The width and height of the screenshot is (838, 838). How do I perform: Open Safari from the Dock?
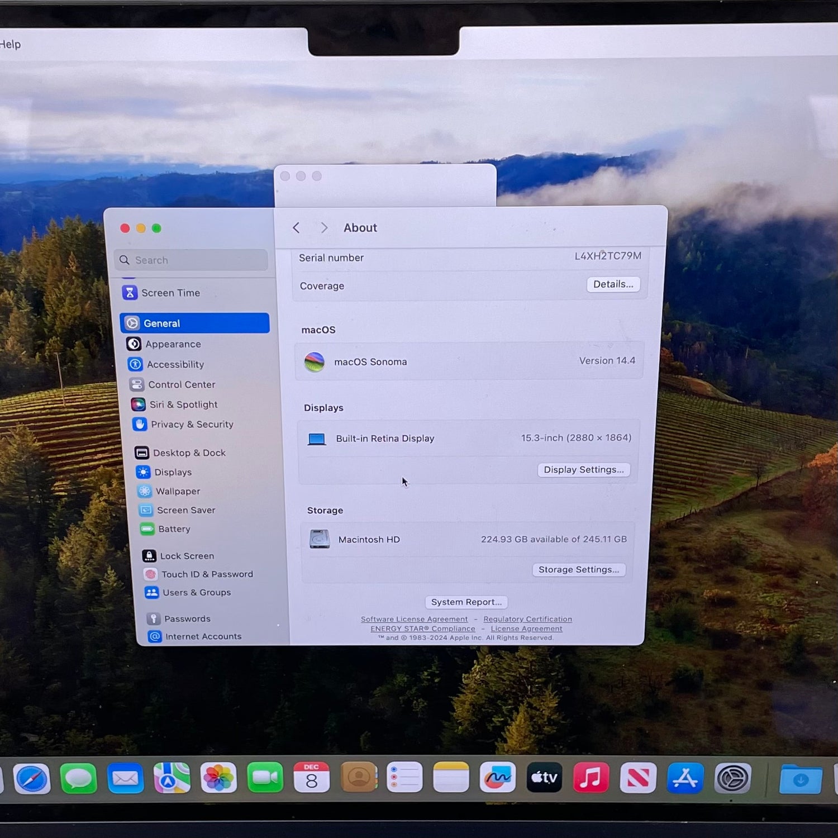[x=32, y=778]
